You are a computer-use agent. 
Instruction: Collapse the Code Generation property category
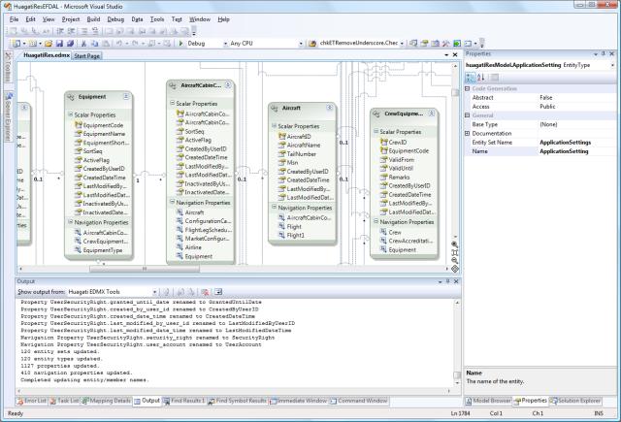click(x=468, y=88)
